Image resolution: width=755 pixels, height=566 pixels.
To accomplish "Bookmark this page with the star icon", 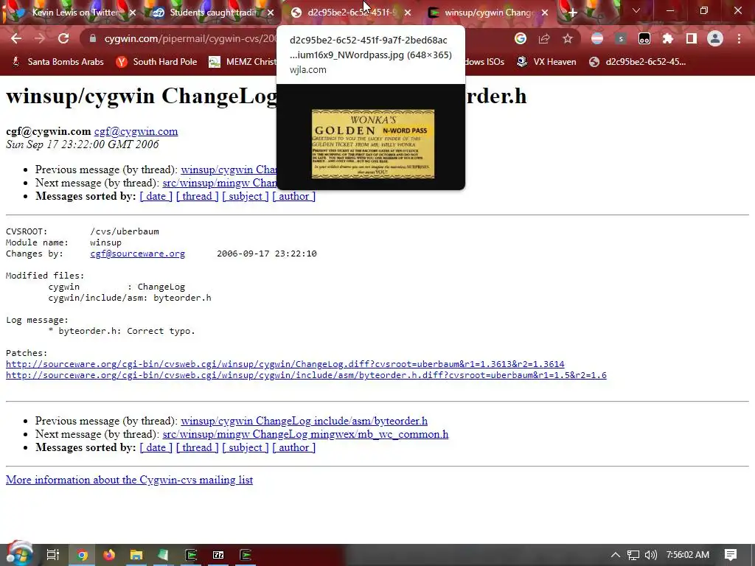I will pyautogui.click(x=568, y=38).
